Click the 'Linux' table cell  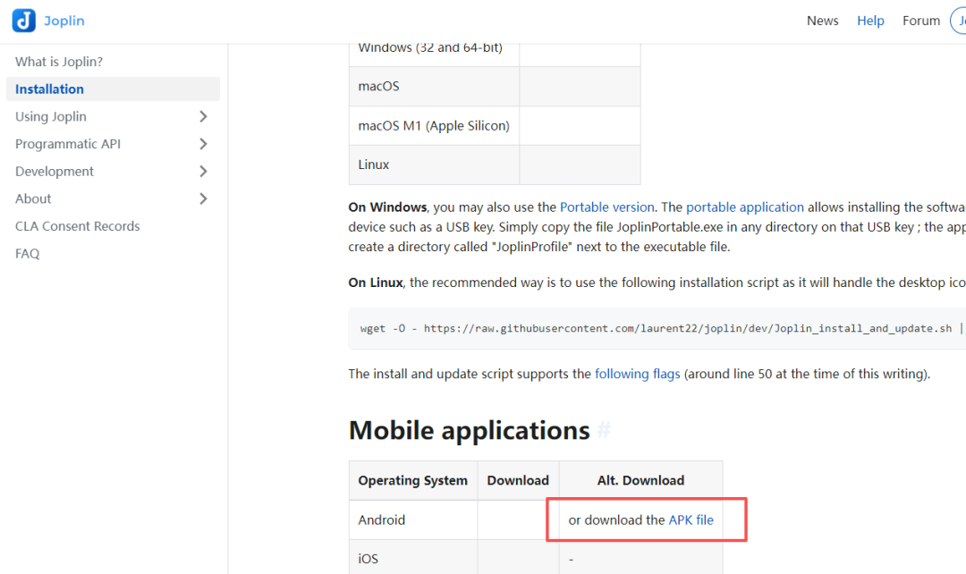click(x=434, y=165)
